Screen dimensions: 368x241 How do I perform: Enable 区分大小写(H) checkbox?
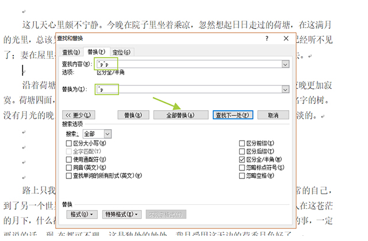pos(69,143)
